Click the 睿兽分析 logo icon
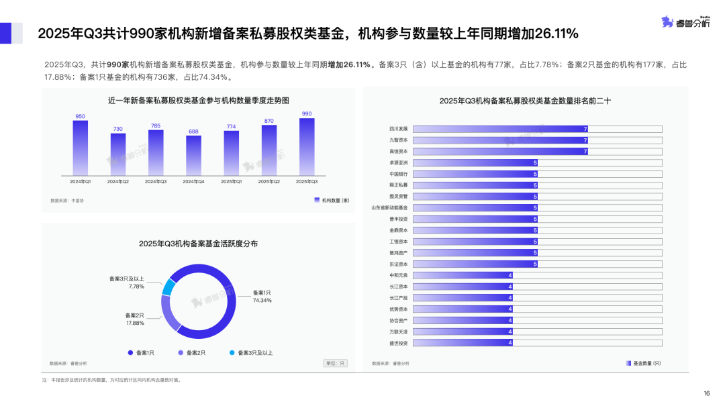This screenshot has height=408, width=725. 667,21
